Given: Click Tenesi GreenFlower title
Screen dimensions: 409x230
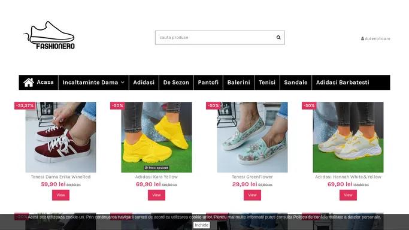Looking at the screenshot, I should point(252,177).
